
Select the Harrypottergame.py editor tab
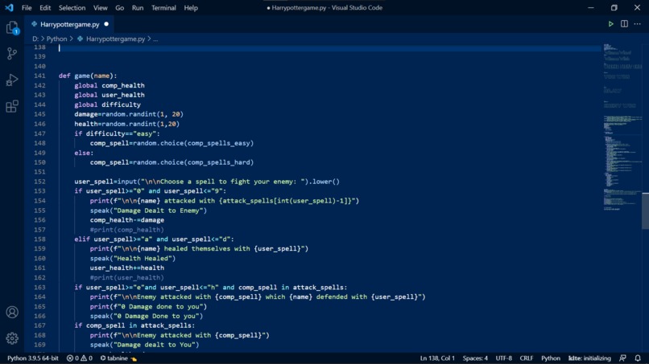pos(69,24)
